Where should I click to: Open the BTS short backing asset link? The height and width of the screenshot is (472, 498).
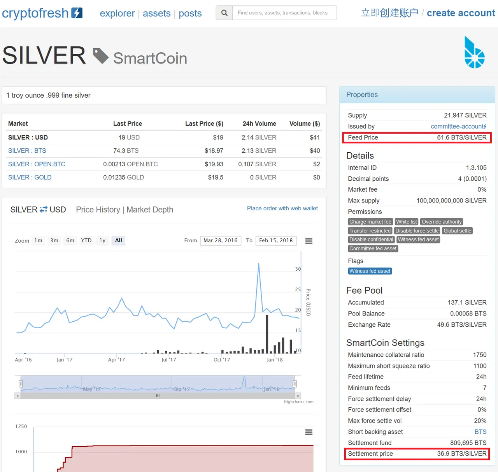tap(480, 432)
